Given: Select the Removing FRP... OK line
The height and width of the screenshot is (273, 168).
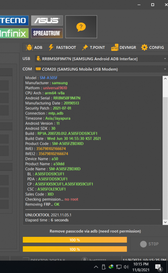Looking at the screenshot, I should (x=42, y=204).
